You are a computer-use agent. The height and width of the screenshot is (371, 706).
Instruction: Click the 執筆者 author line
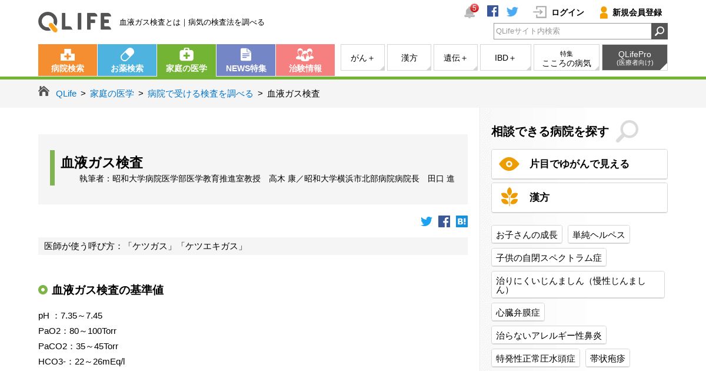[267, 178]
